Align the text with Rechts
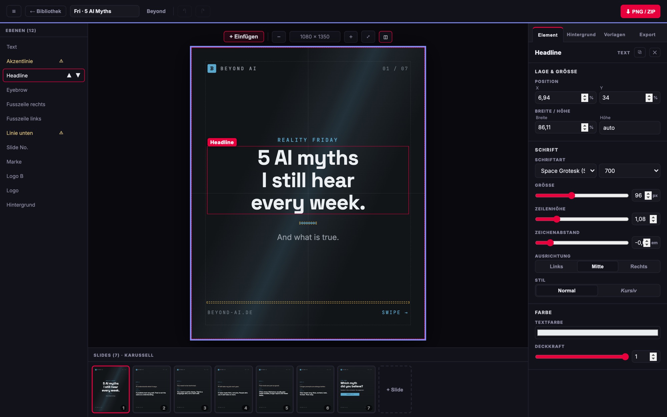Image resolution: width=667 pixels, height=417 pixels. tap(639, 267)
